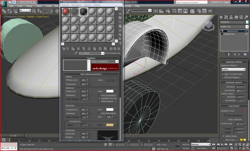
Task: Click the Arch & Design material type button
Action: pyautogui.click(x=112, y=53)
